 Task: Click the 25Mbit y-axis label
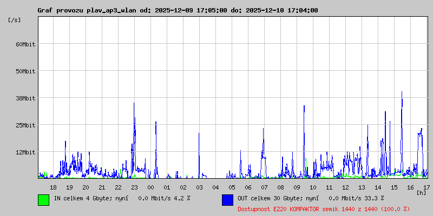pyautogui.click(x=25, y=125)
